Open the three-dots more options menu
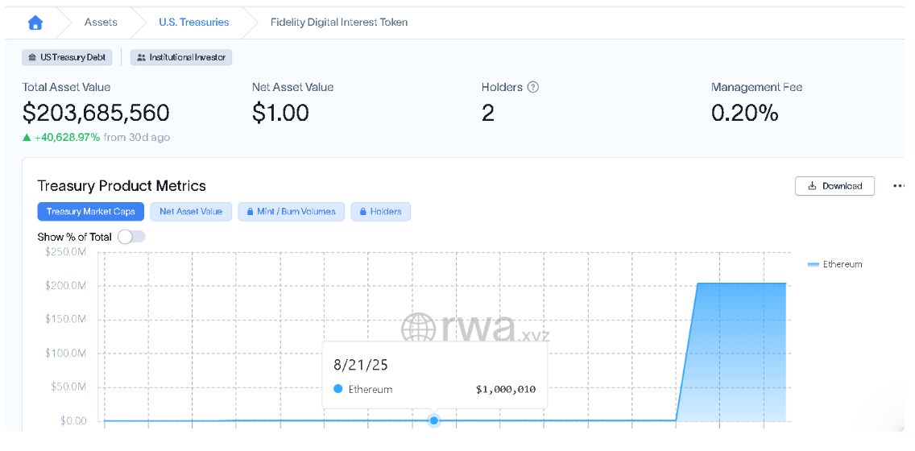Screen dimensions: 915x451 coord(899,186)
